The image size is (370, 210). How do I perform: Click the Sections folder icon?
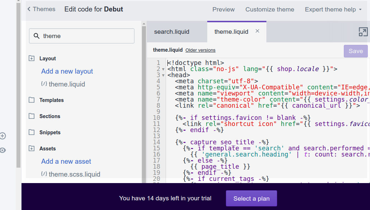[32, 116]
